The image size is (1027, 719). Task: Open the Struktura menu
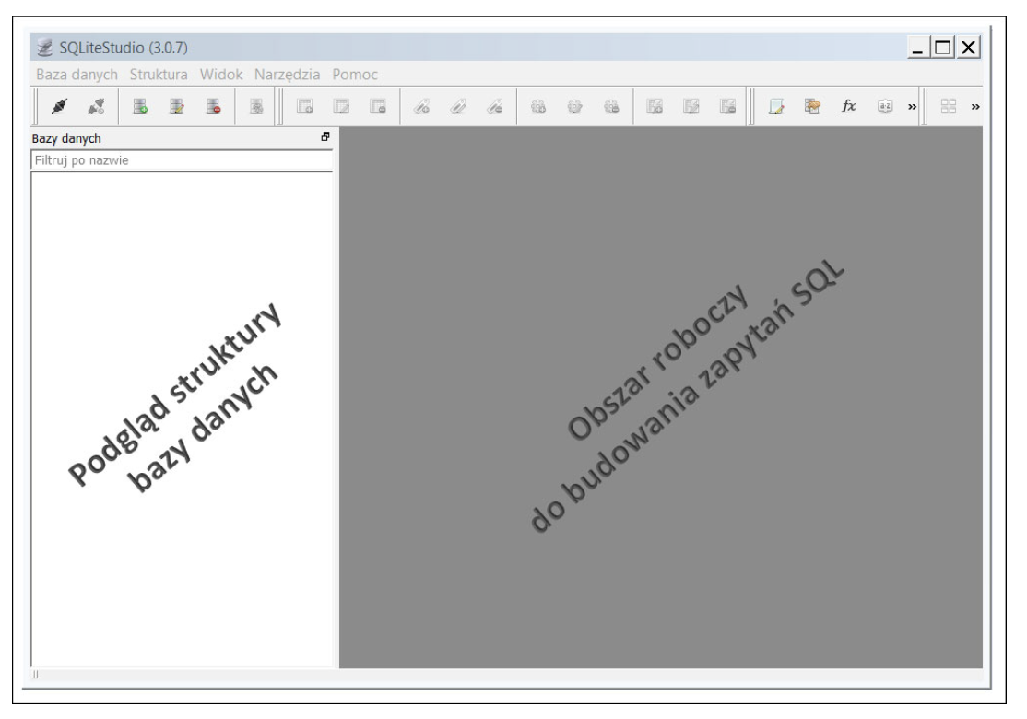tap(159, 74)
